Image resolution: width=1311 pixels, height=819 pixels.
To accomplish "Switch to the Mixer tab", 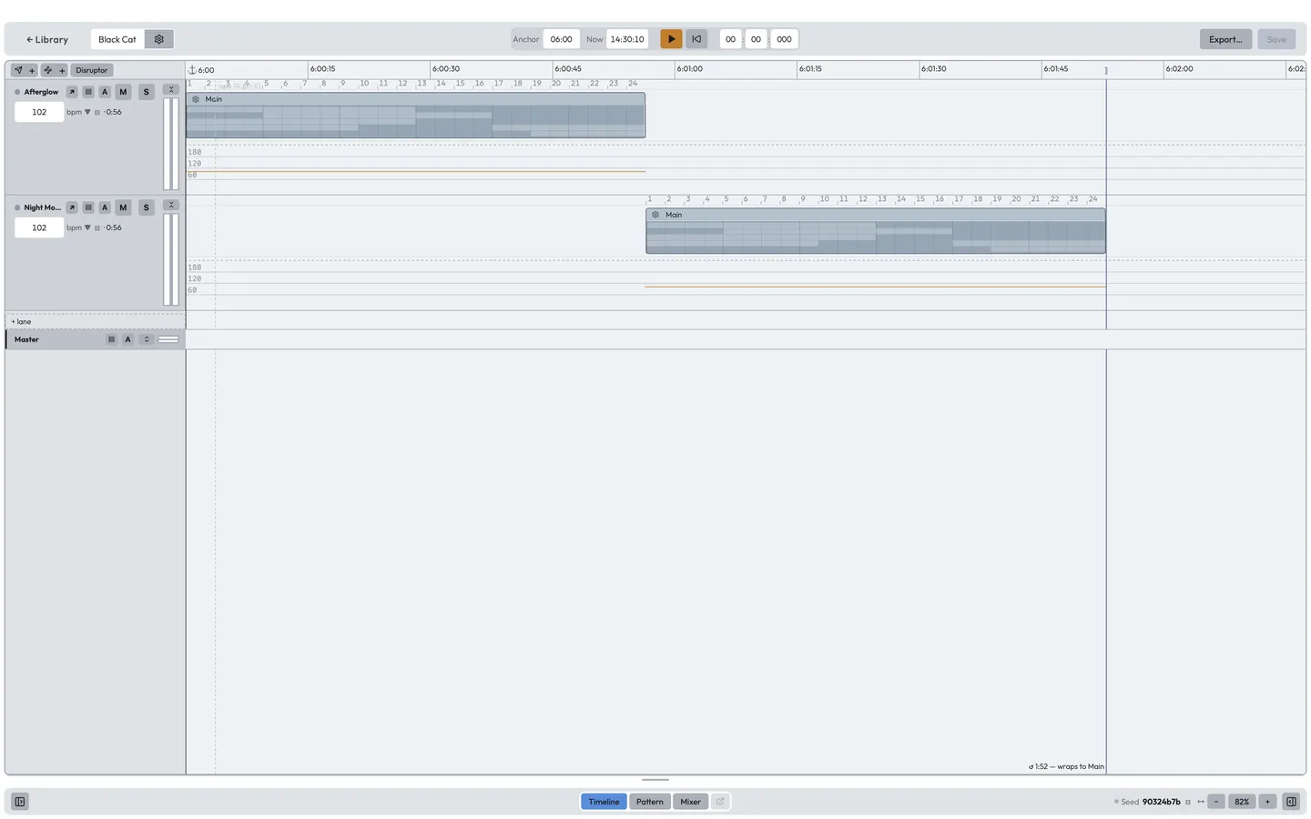I will click(691, 802).
